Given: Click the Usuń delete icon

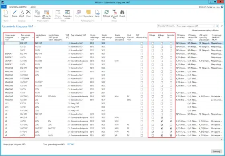Looking at the screenshot, I should [x=28, y=12].
